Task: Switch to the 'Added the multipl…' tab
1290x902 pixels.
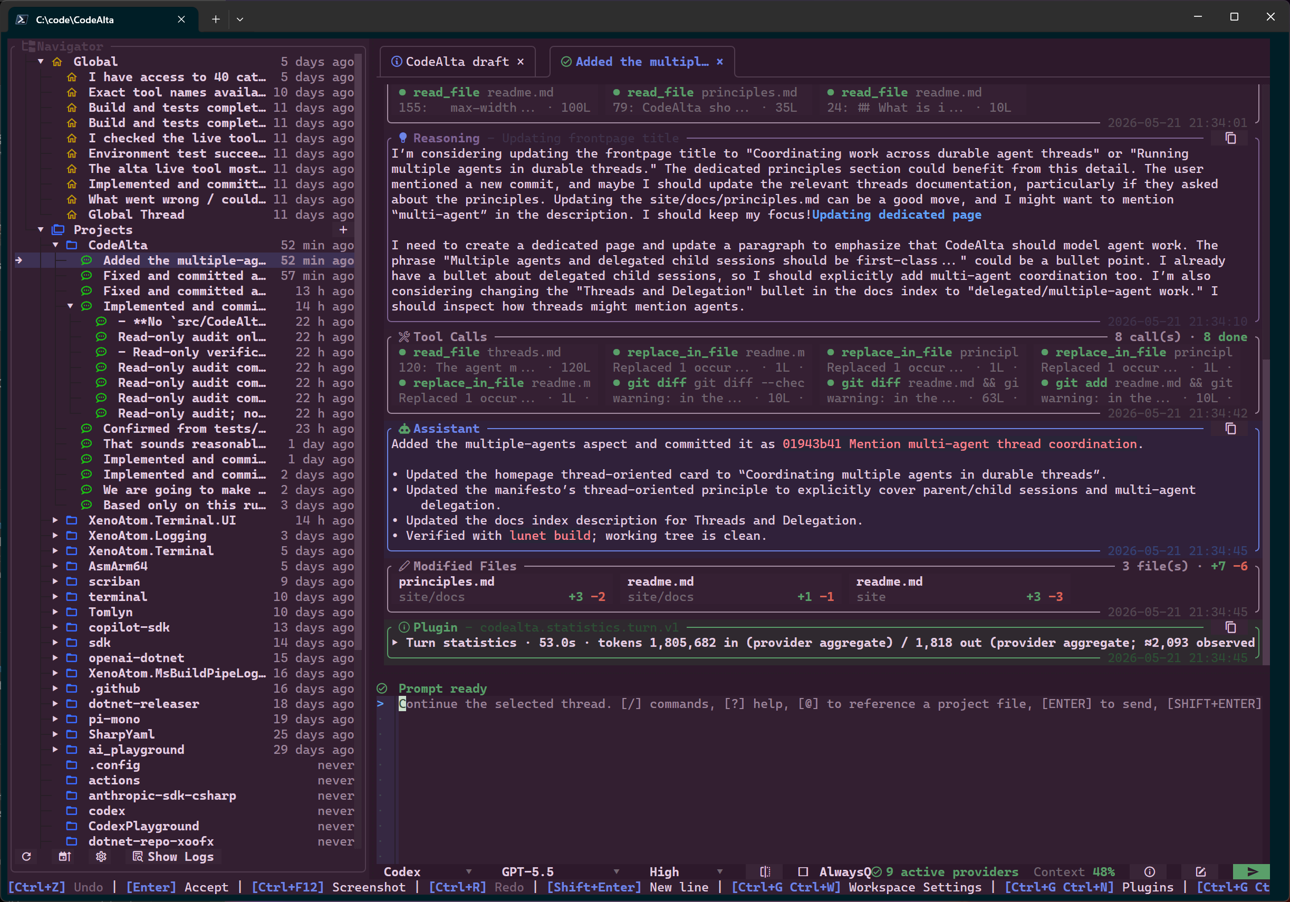Action: tap(642, 62)
